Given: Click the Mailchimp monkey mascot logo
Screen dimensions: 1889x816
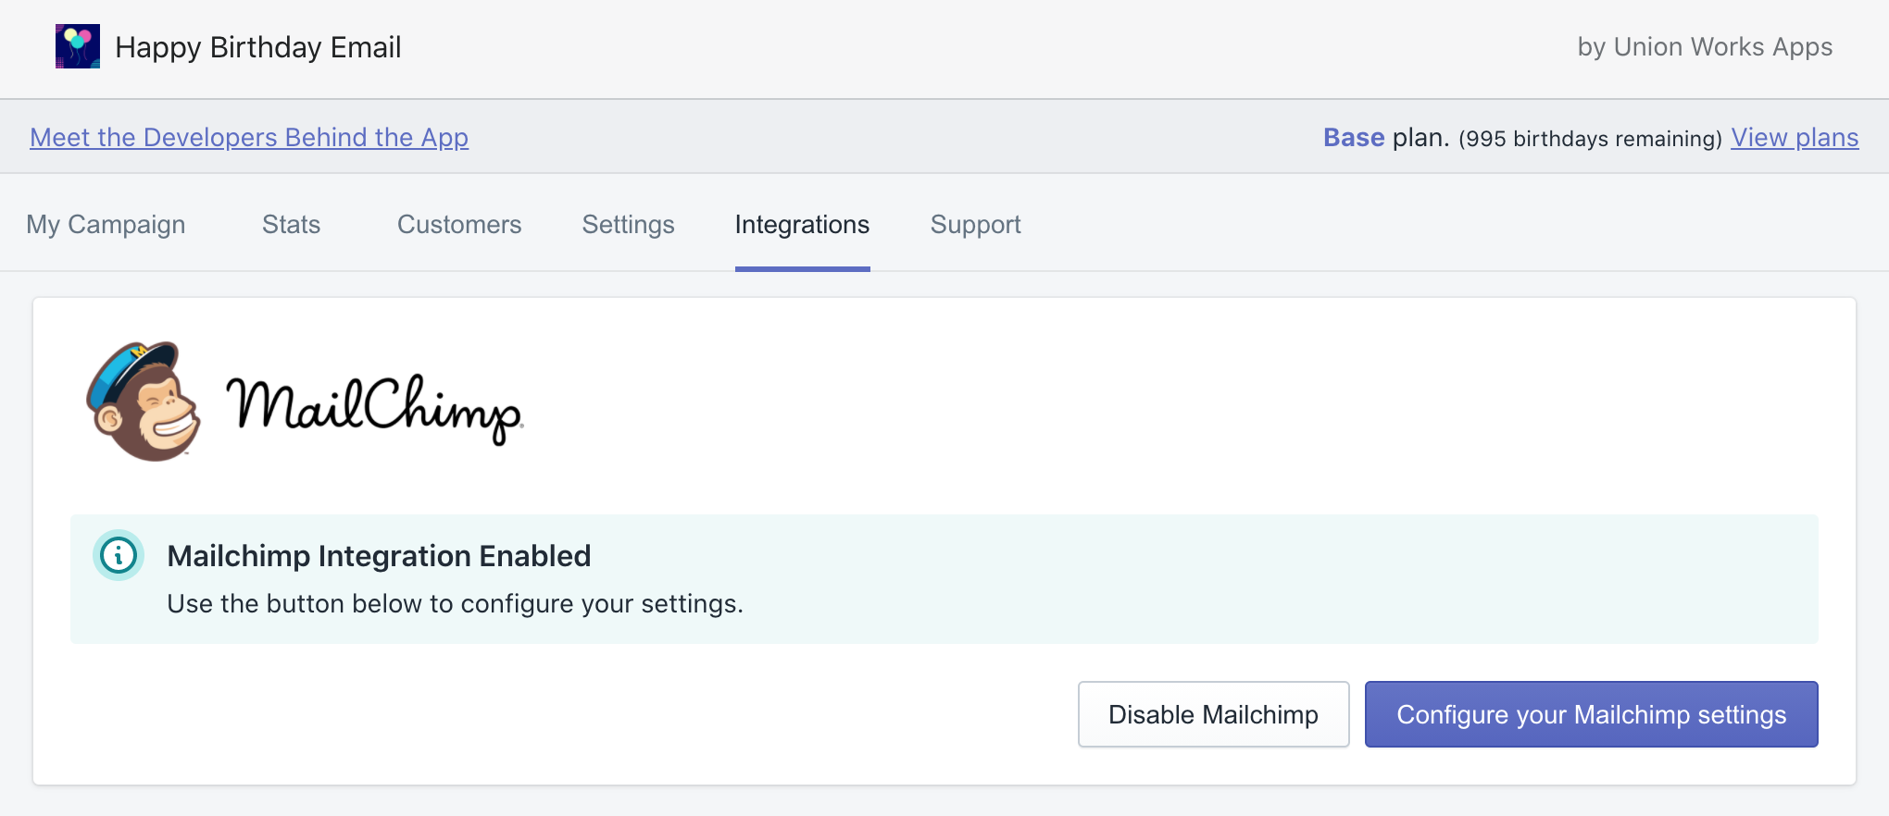Looking at the screenshot, I should tap(144, 402).
